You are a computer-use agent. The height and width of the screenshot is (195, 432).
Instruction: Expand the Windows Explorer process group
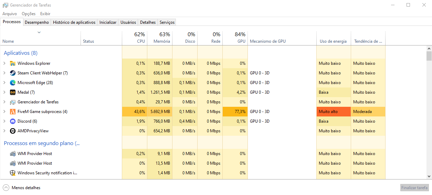pyautogui.click(x=4, y=63)
